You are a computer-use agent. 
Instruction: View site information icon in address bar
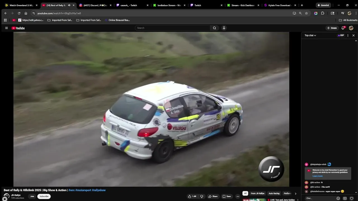click(x=34, y=13)
